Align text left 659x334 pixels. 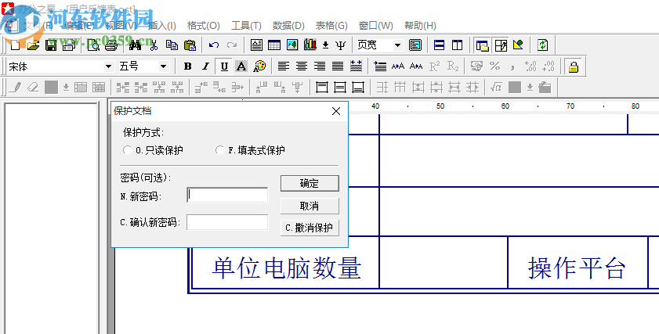[284, 66]
